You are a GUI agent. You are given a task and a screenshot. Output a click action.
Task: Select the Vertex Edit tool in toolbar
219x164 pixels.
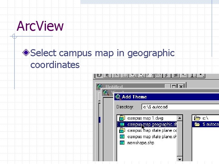pos(116,76)
